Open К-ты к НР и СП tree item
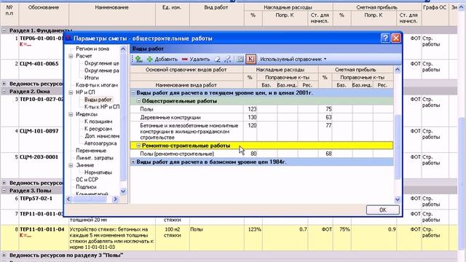466x262 pixels. click(x=102, y=107)
